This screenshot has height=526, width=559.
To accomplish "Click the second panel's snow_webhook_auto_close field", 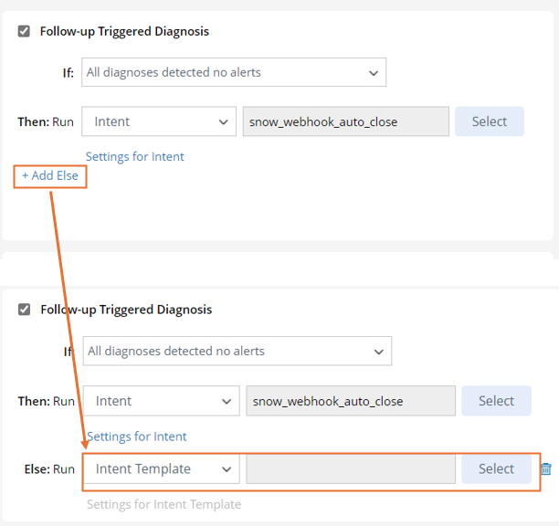I will pyautogui.click(x=350, y=401).
